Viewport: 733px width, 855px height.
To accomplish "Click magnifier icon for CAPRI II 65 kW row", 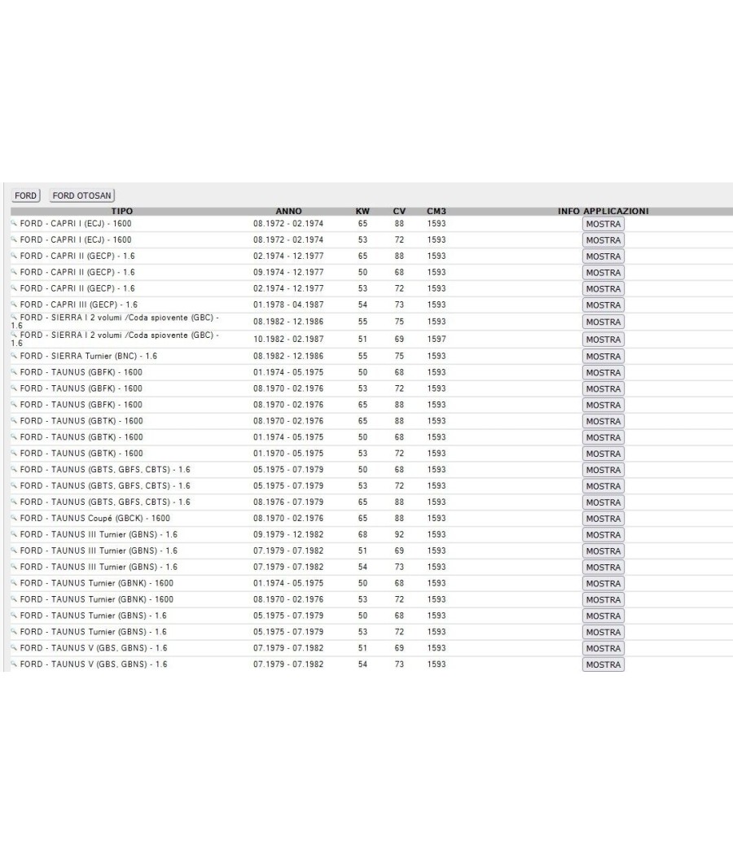I will pos(14,256).
